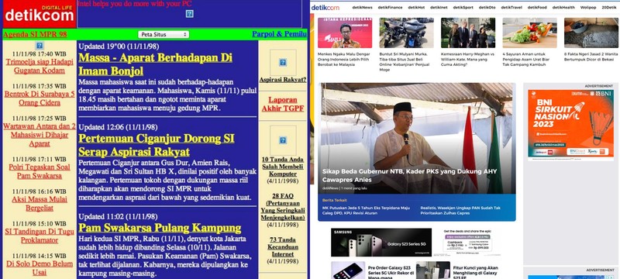
Task: Open Trimoelja siap Hadapi Gugatan Kodam
Action: [x=40, y=67]
